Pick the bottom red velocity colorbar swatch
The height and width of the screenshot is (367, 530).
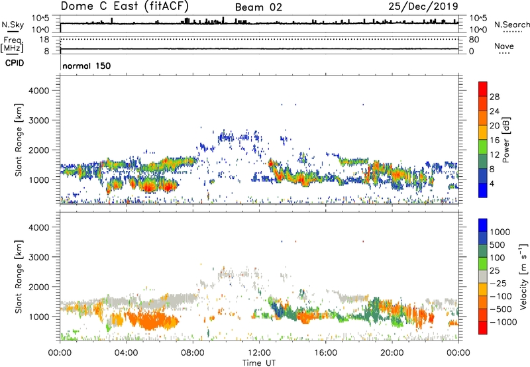tap(483, 328)
